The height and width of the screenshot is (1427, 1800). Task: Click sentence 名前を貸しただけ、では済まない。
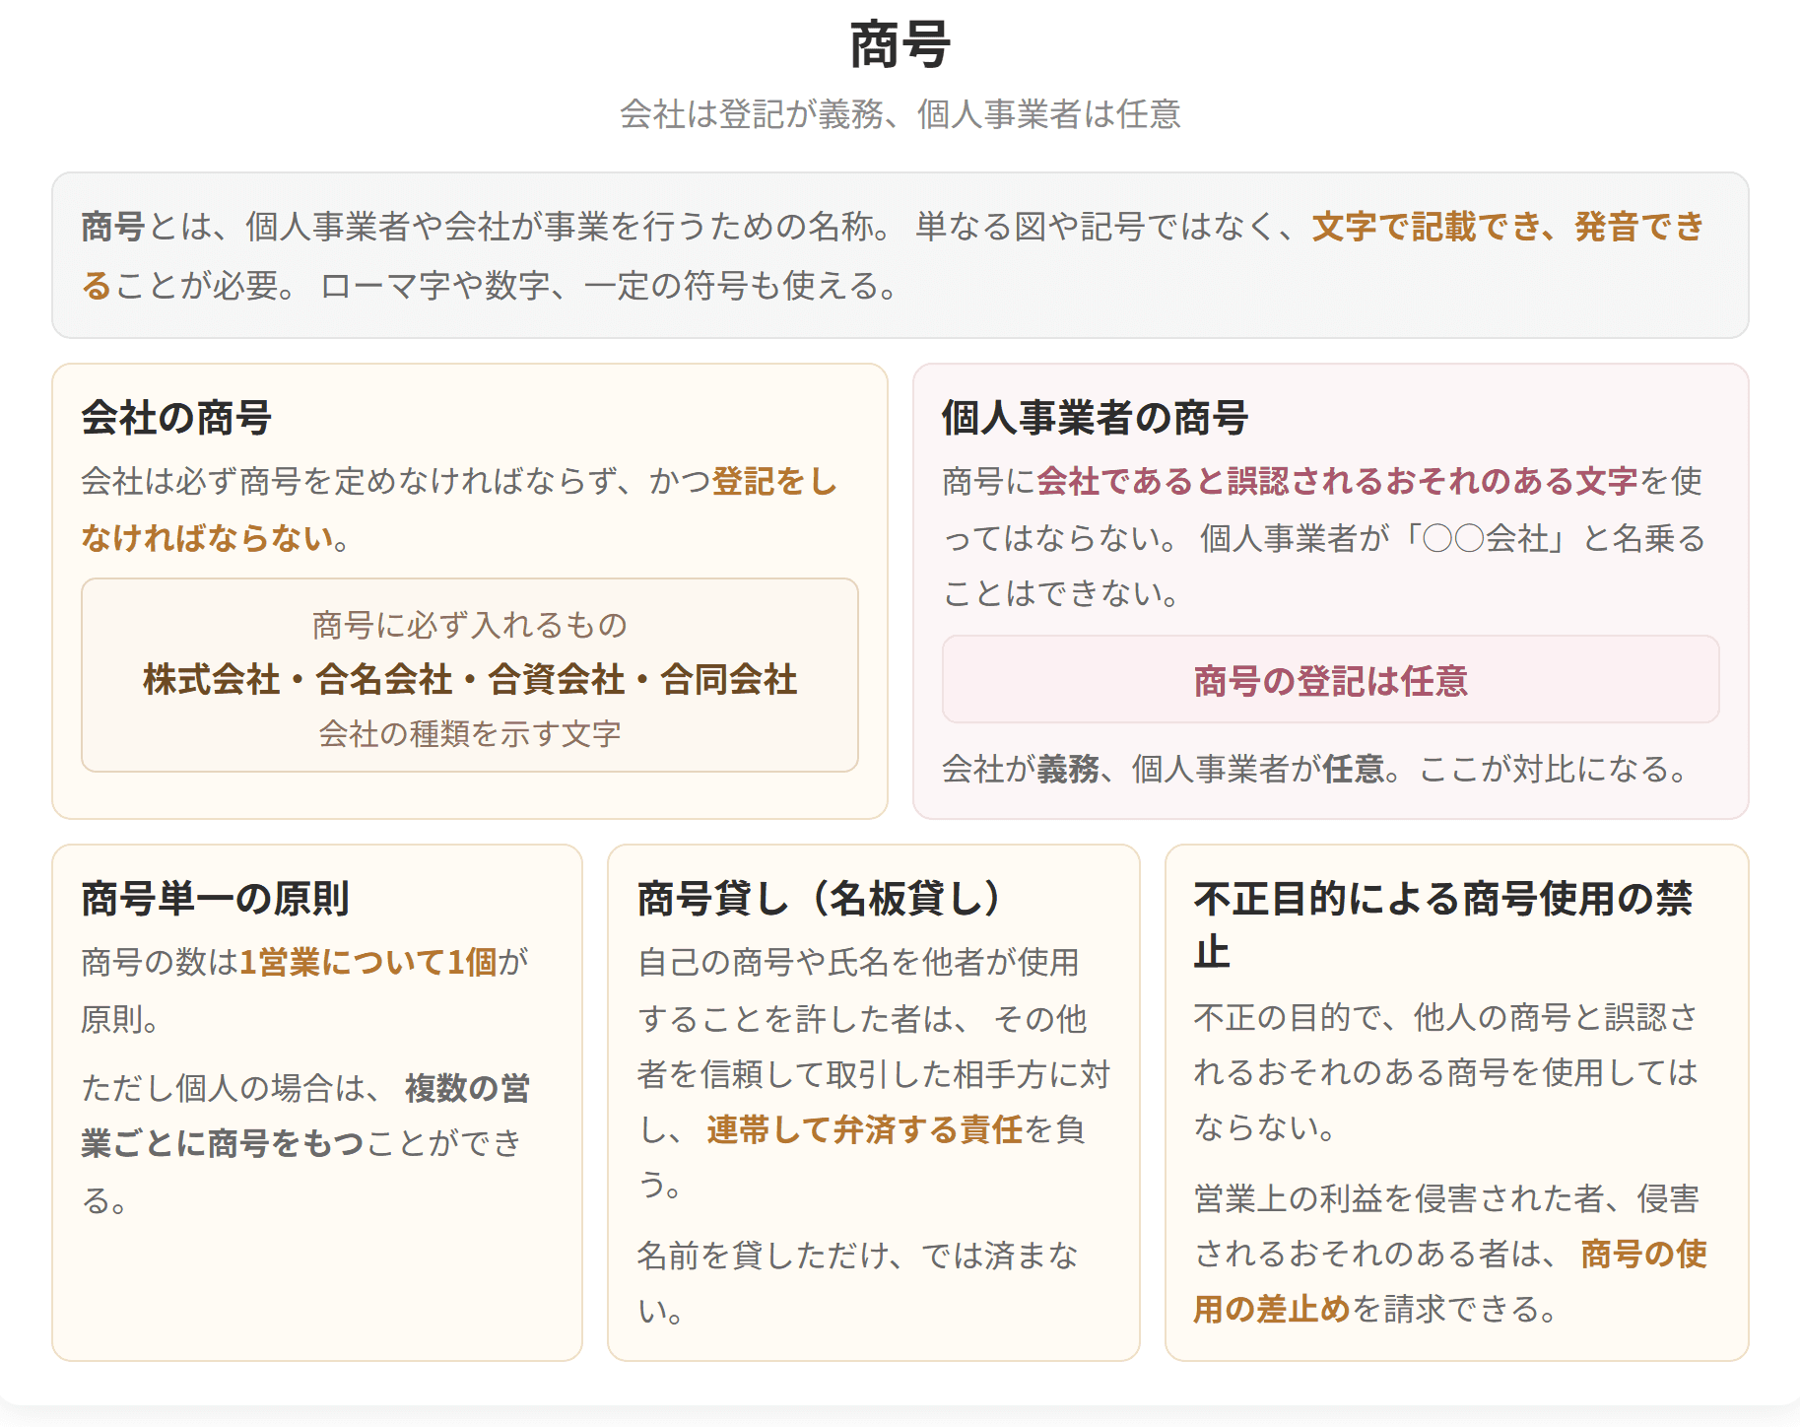(x=858, y=1283)
